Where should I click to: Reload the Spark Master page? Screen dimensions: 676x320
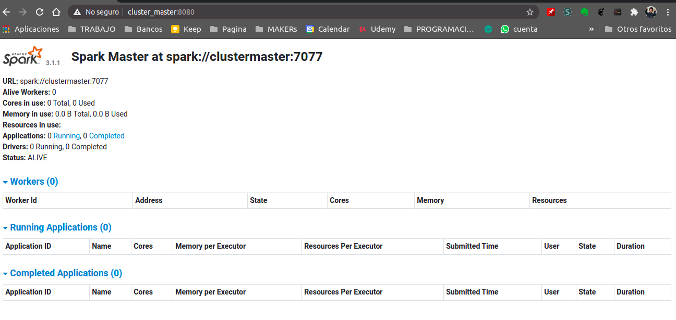click(x=40, y=12)
